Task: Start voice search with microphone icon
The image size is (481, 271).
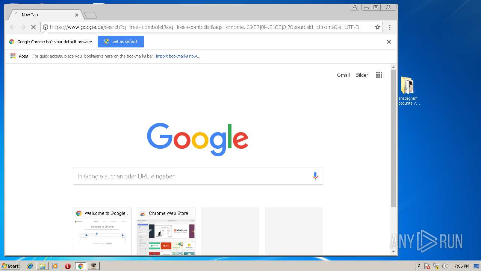Action: tap(315, 176)
